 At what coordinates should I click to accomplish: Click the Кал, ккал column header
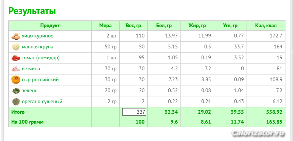pos(266,26)
